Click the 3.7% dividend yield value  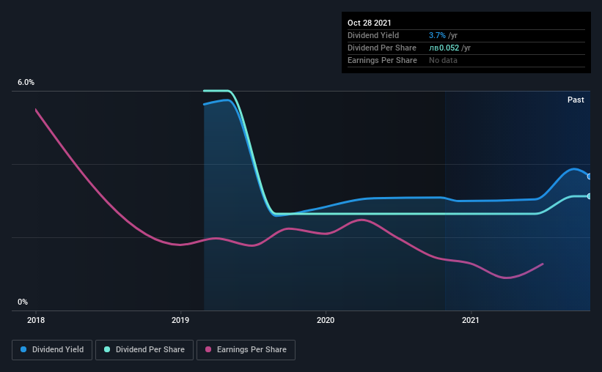click(437, 35)
